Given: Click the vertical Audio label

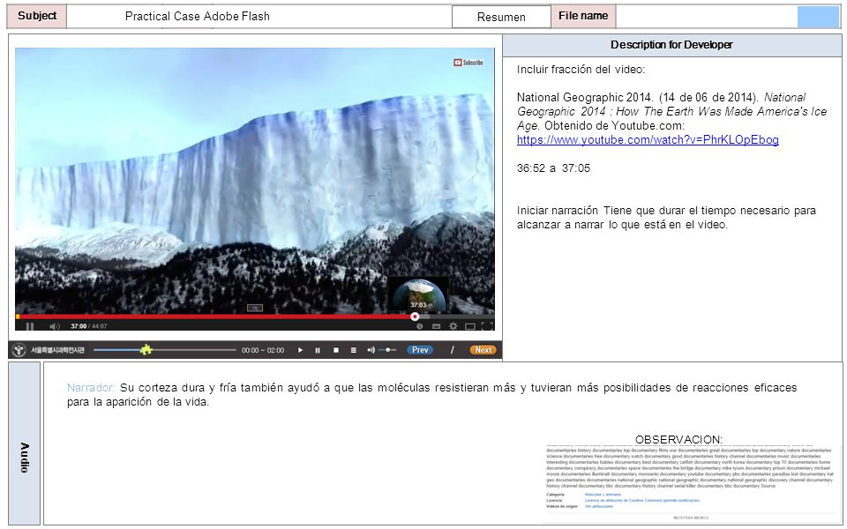Looking at the screenshot, I should 25,458.
